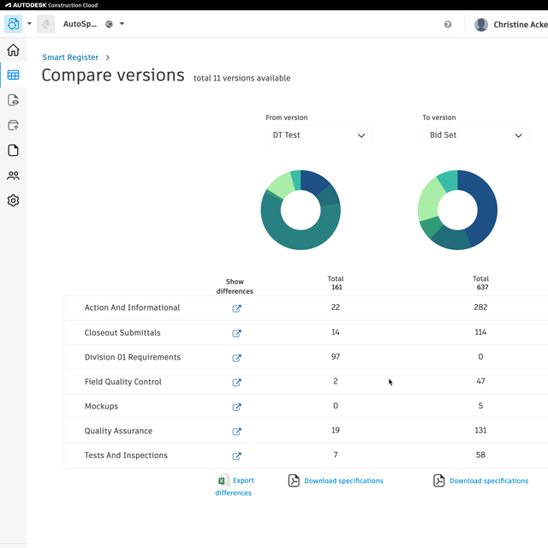Open the Settings gear in sidebar

13,201
